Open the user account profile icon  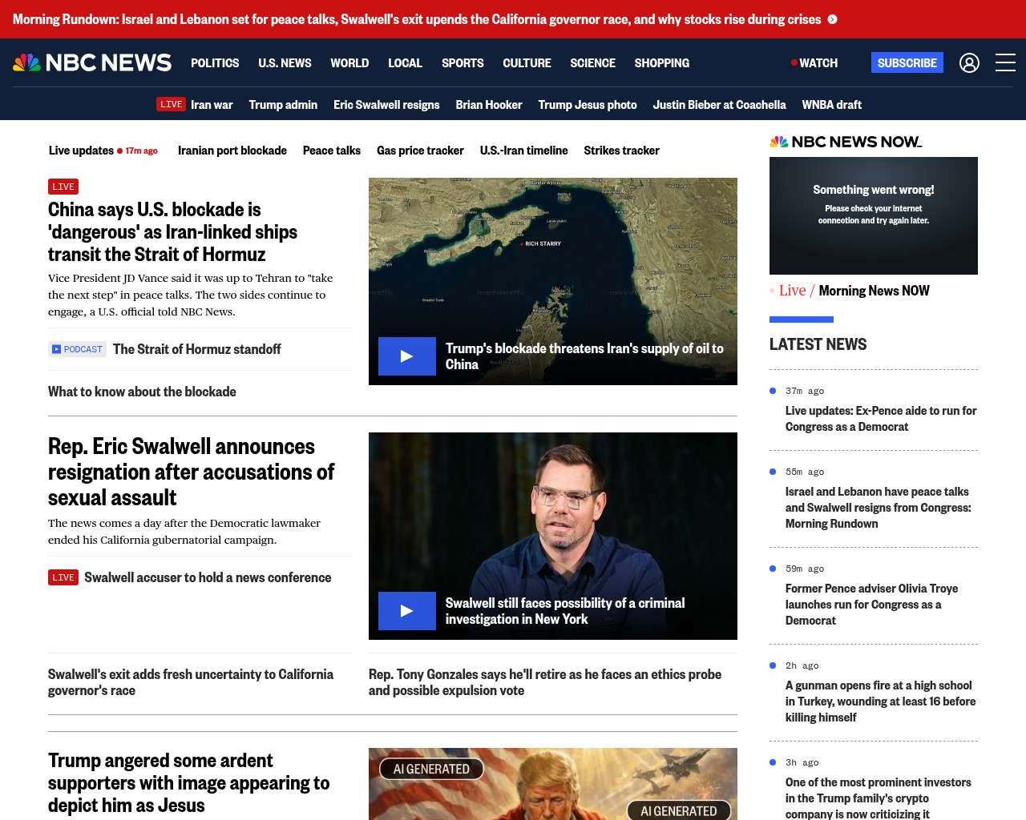[969, 62]
